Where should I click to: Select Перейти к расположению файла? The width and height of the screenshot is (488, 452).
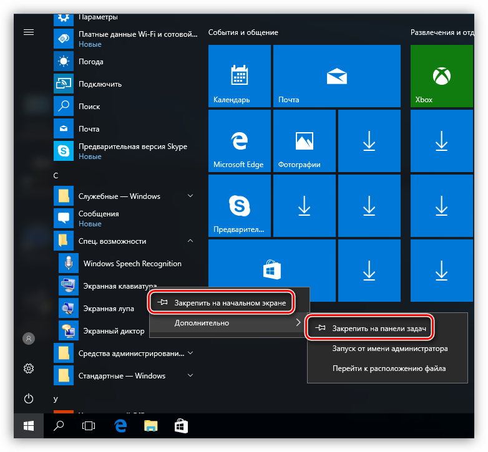(x=389, y=368)
